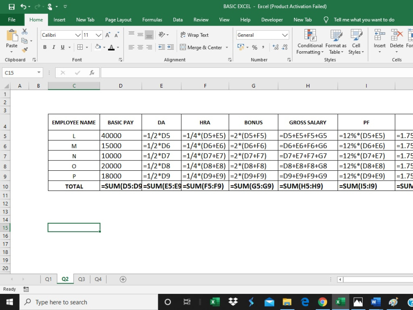Screen dimensions: 413x310
Task: Click the Undo arrow icon
Action: coord(23,7)
